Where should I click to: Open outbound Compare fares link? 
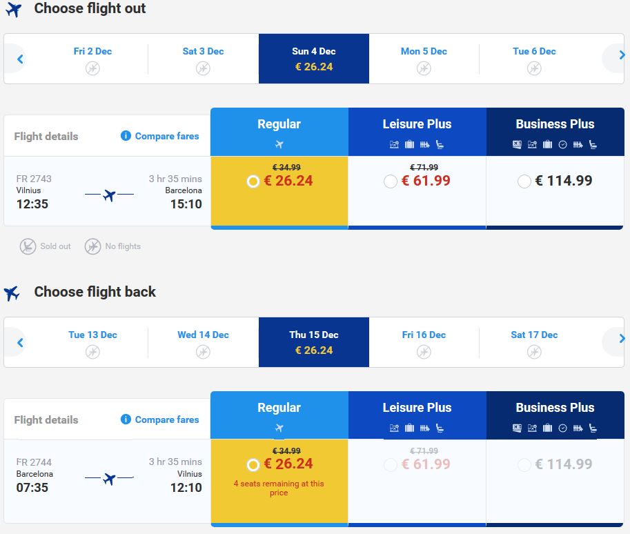click(167, 136)
